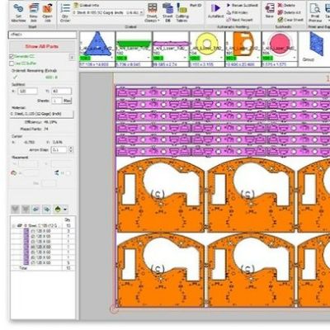Open the Sheet Design dropdown button
This screenshot has width=330, height=330.
click(x=152, y=13)
